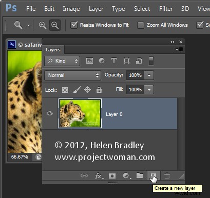Image resolution: width=210 pixels, height=198 pixels.
Task: Open the Filter menu
Action: click(166, 9)
